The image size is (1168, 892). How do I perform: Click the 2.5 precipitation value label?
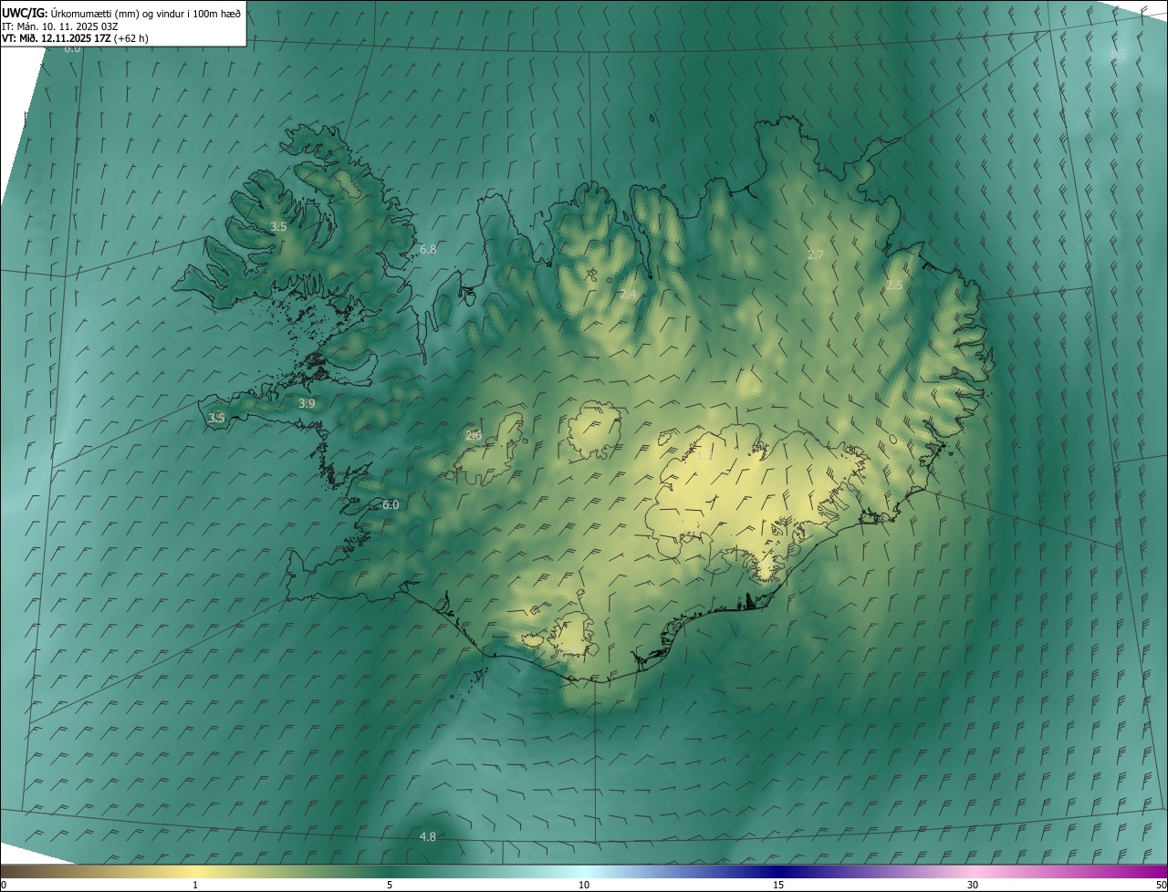[x=894, y=285]
